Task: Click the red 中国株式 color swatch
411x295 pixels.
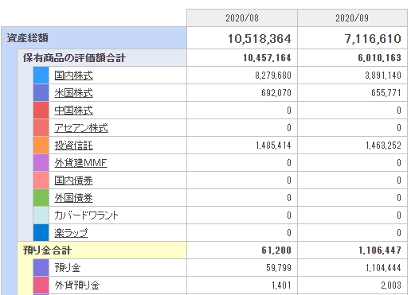Action: tap(41, 111)
